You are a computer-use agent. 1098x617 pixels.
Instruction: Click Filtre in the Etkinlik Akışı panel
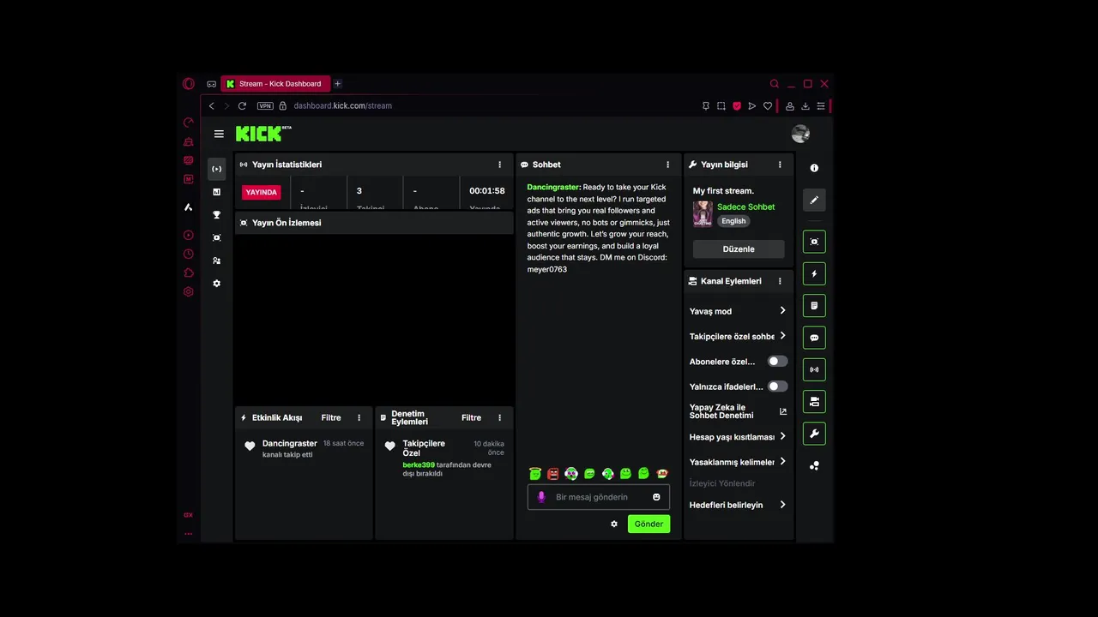coord(331,418)
